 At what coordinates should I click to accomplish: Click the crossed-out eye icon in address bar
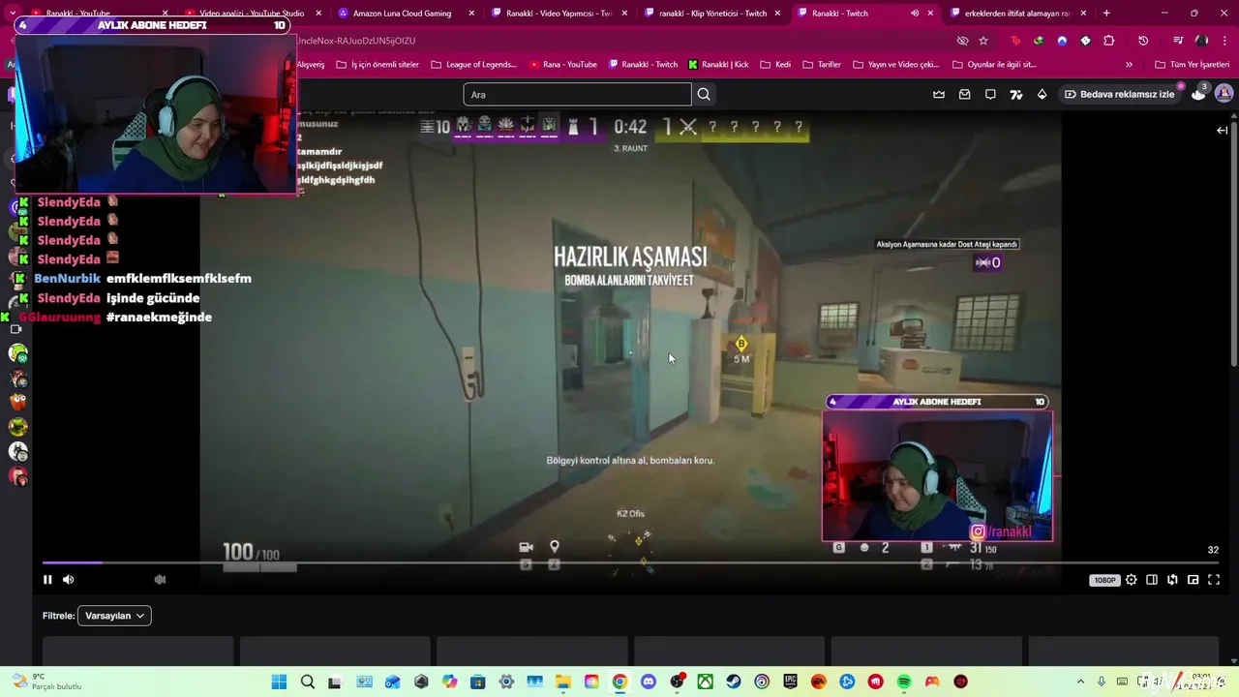(x=962, y=41)
